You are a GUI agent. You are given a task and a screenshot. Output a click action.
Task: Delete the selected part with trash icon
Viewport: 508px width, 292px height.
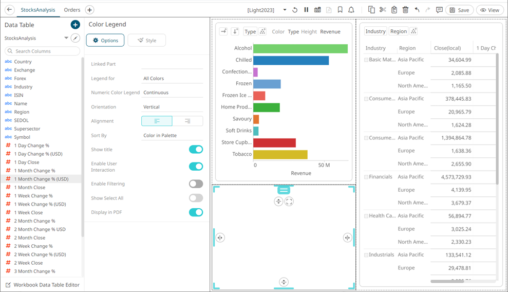pyautogui.click(x=405, y=10)
